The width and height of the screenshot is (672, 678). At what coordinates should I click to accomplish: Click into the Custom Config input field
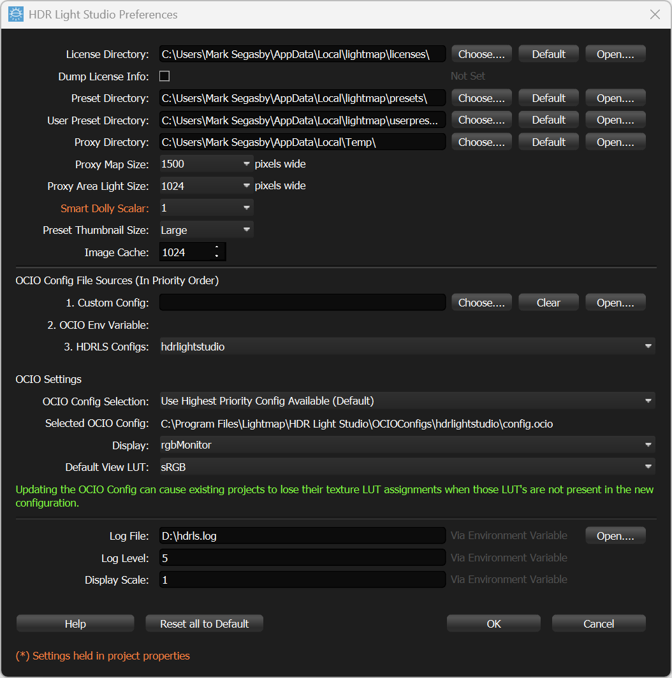(302, 303)
